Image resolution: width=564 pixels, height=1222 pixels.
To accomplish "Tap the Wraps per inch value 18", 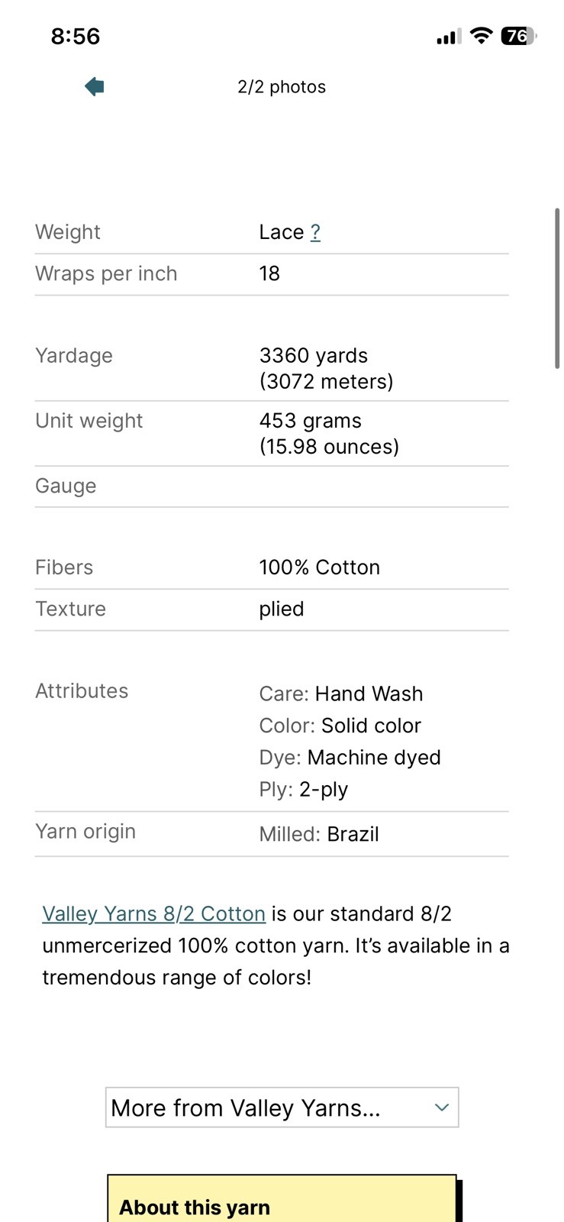I will (269, 273).
